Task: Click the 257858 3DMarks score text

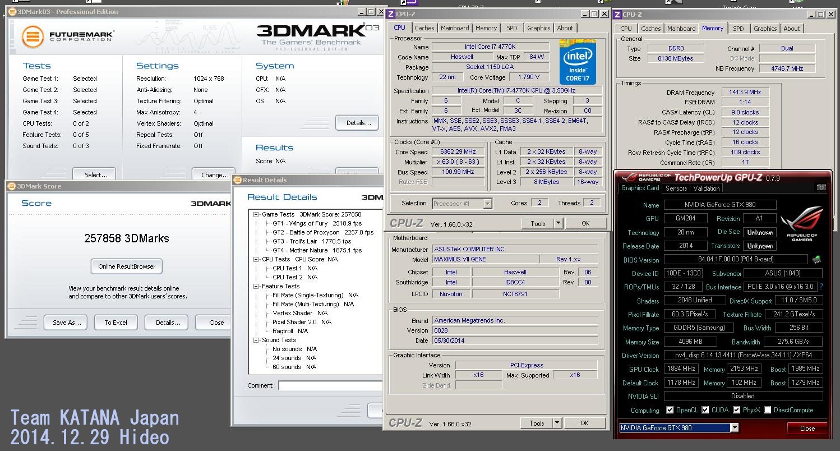Action: click(127, 238)
